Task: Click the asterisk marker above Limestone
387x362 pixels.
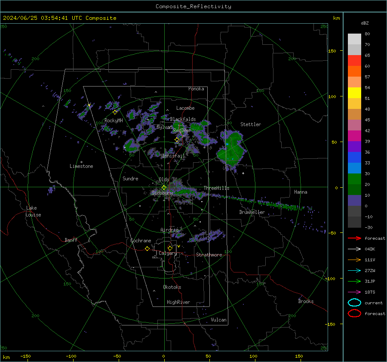Action: [x=81, y=162]
